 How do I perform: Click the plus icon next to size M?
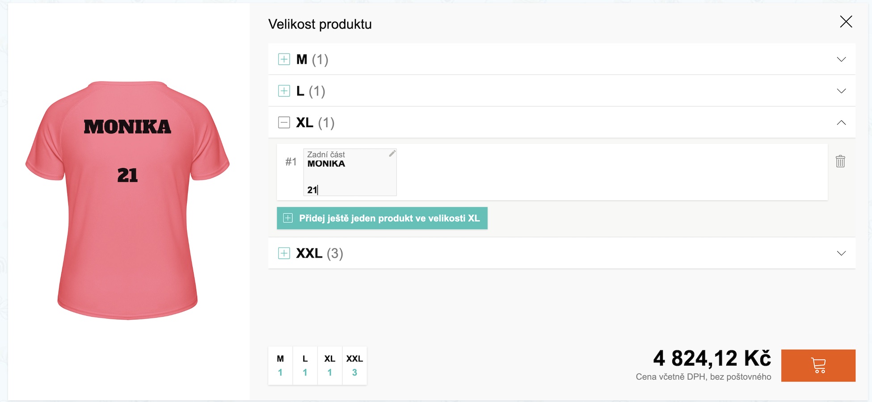click(x=284, y=59)
